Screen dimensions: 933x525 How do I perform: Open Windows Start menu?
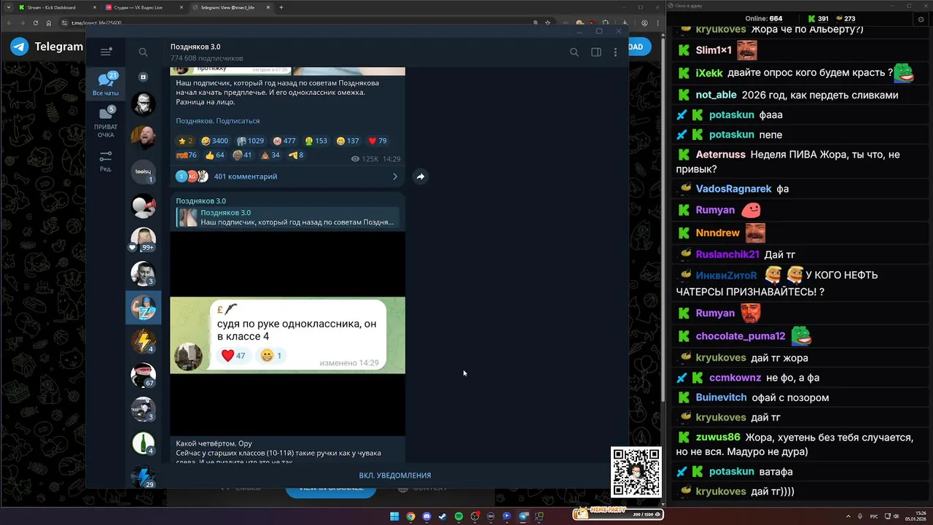(x=394, y=516)
